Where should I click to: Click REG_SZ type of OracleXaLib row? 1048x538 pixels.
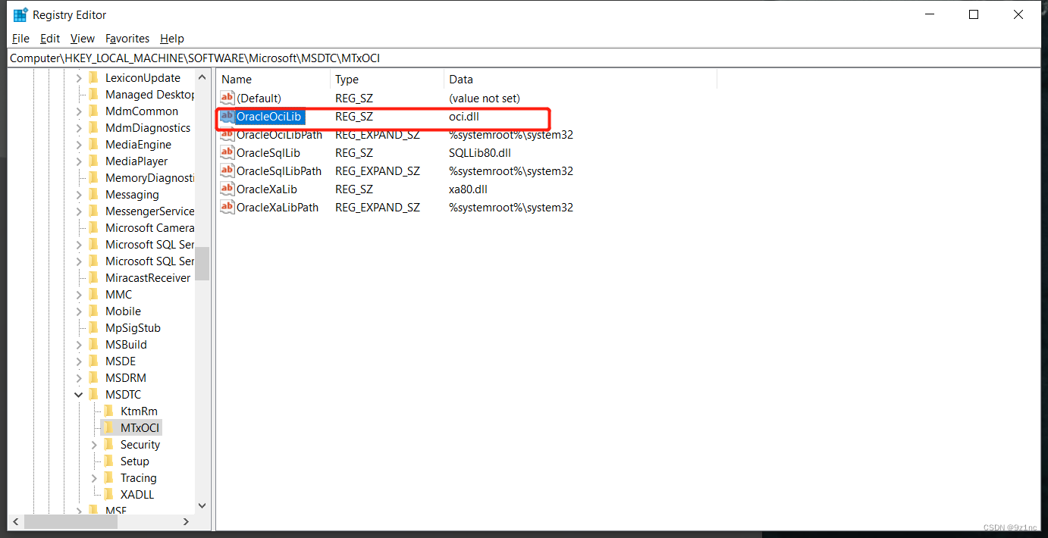pos(354,189)
